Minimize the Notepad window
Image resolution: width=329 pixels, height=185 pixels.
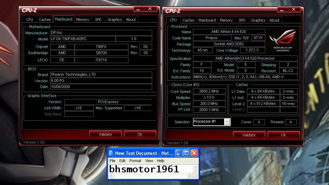tap(179, 153)
